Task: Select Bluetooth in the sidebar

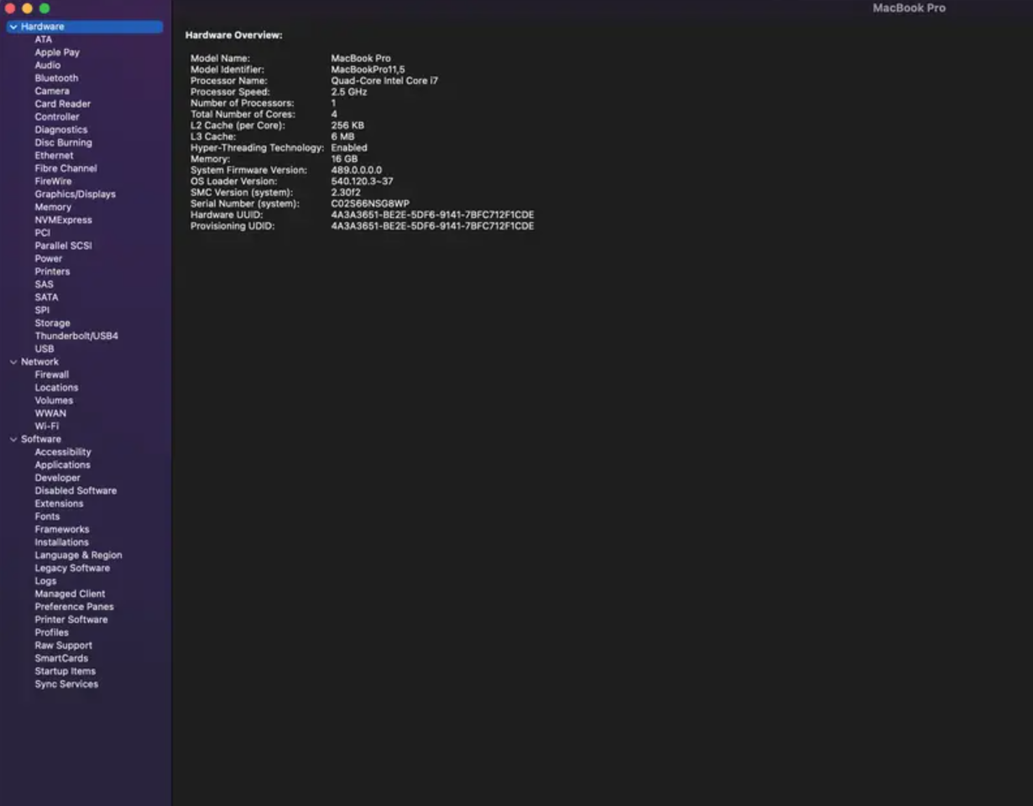Action: (x=56, y=78)
